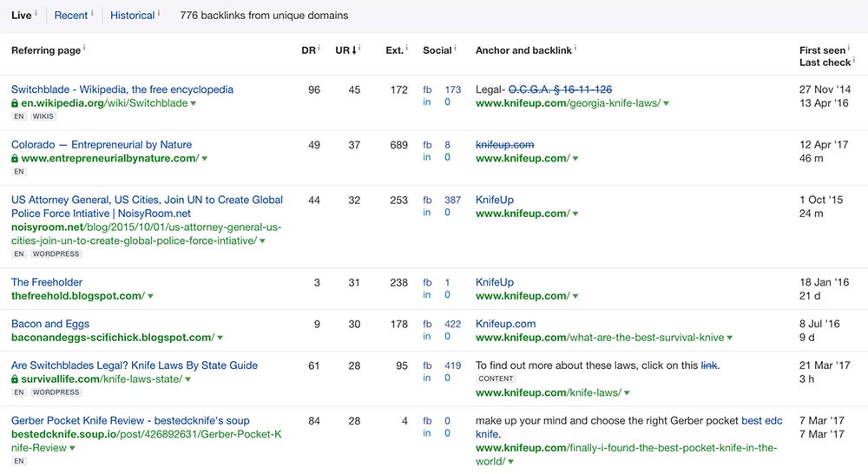Click the info icon next to Social
868x474 pixels.
455,48
